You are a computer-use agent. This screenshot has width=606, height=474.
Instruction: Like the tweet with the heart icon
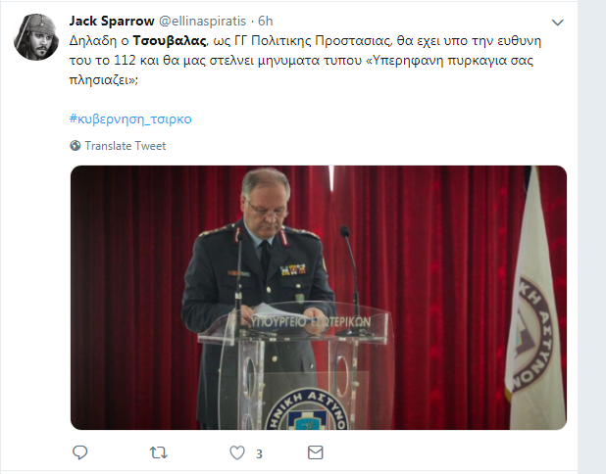(x=237, y=452)
